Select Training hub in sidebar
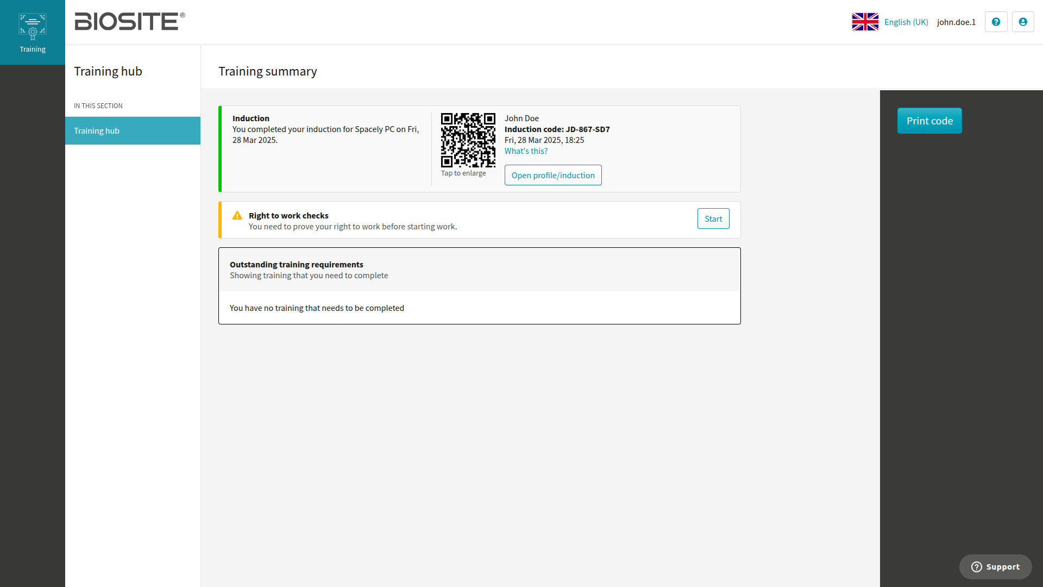This screenshot has width=1043, height=587. (x=133, y=130)
